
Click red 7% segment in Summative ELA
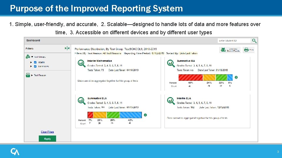[90, 115]
